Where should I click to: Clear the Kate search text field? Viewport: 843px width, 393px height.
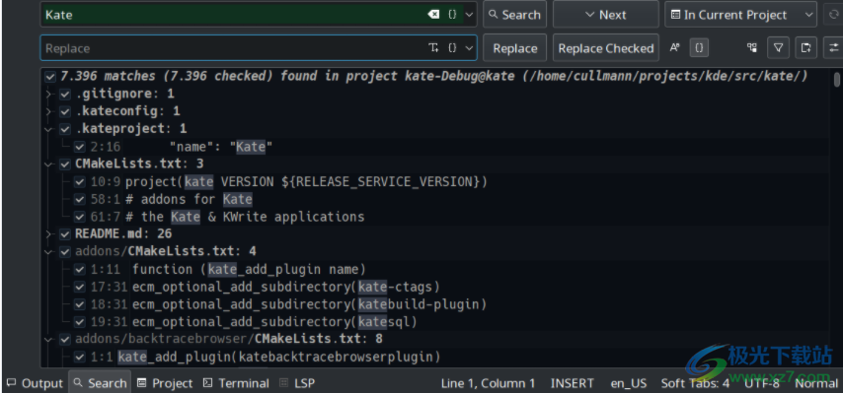coord(433,15)
